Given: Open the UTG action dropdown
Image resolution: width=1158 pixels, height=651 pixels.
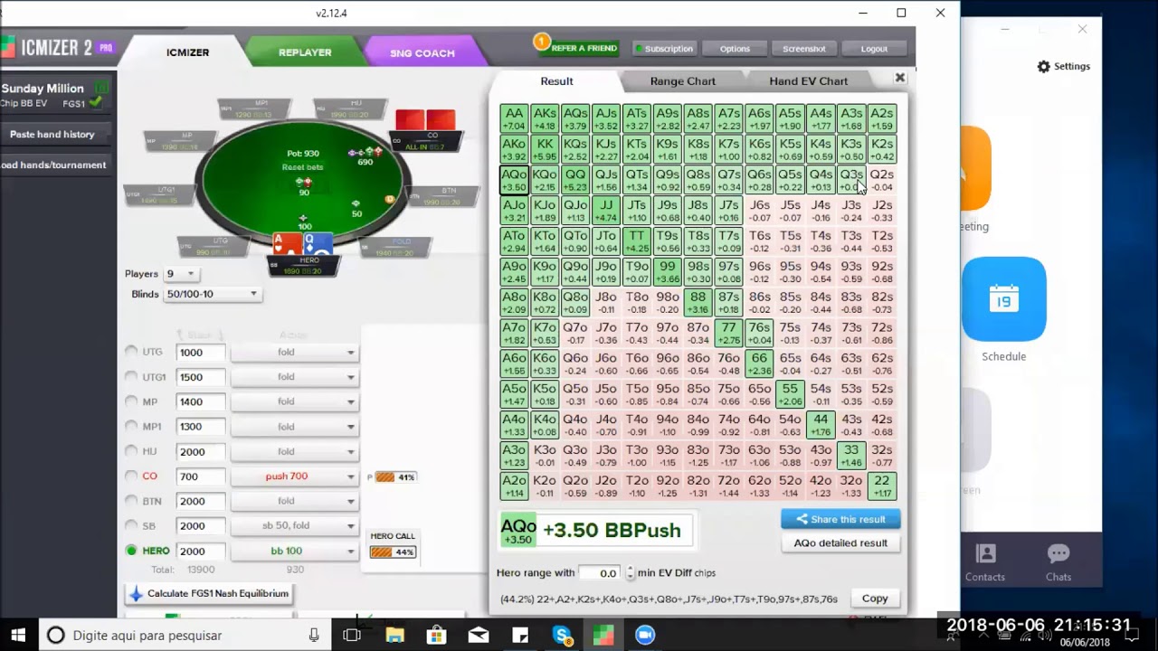Looking at the screenshot, I should tap(295, 352).
